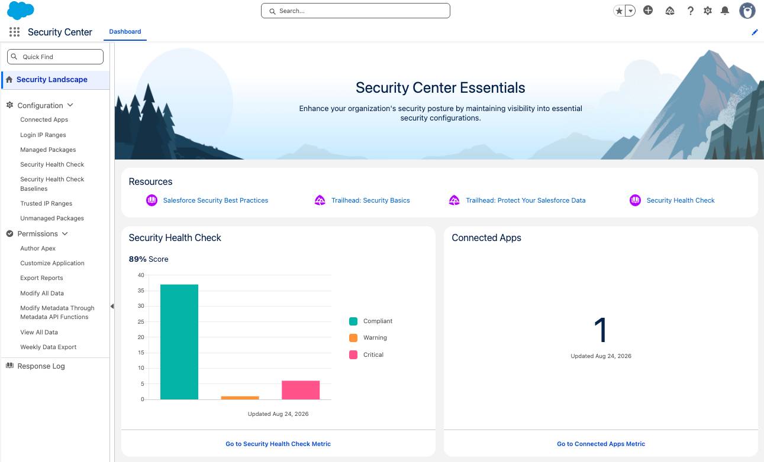Click the Permissions checkmark icon
Image resolution: width=764 pixels, height=462 pixels.
tap(9, 233)
